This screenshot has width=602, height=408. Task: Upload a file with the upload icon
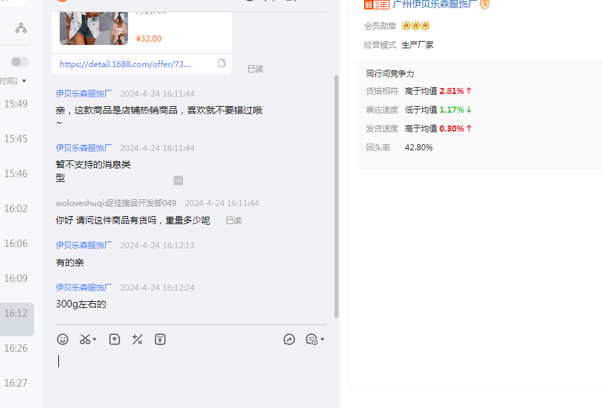pyautogui.click(x=115, y=340)
